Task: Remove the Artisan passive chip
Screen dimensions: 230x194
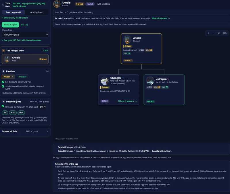Action: pyautogui.click(x=13, y=77)
